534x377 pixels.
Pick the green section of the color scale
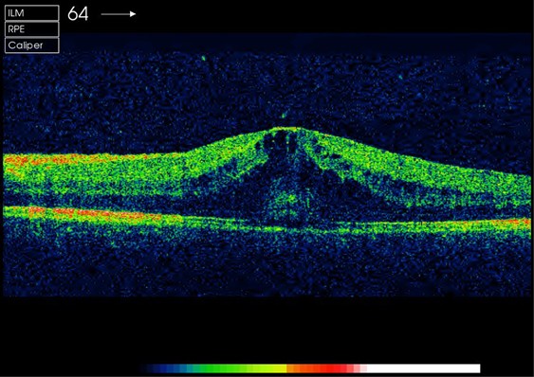tap(218, 368)
